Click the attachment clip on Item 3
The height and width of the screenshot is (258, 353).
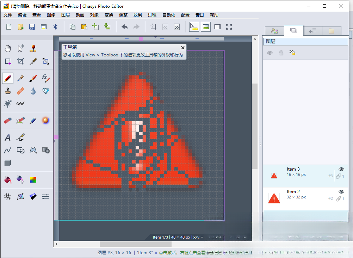(339, 176)
